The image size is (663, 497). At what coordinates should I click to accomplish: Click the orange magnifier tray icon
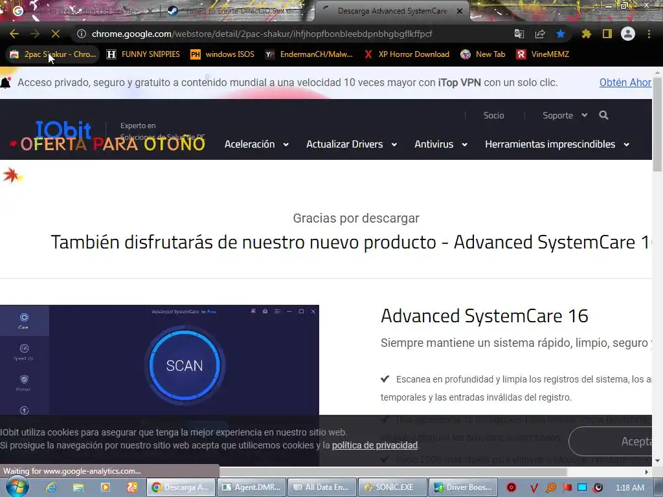(550, 488)
